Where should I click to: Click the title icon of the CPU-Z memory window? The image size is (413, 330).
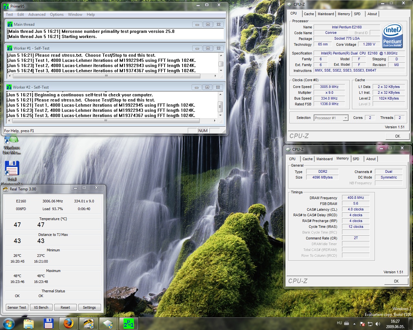point(288,150)
